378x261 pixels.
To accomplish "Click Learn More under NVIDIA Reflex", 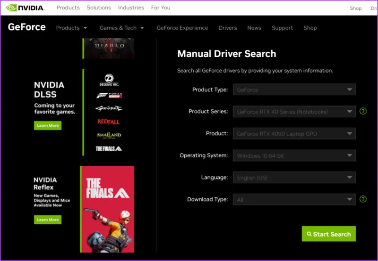I will 48,220.
